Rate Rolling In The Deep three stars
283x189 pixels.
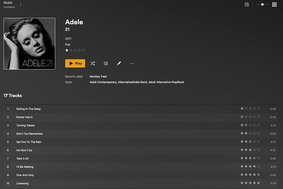pos(250,108)
